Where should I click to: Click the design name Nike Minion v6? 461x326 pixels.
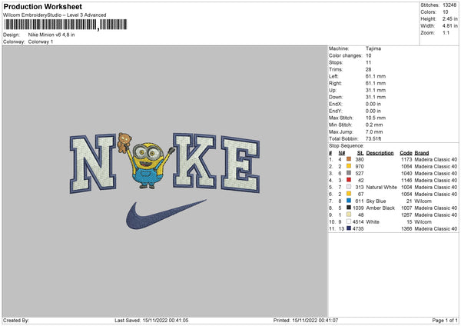tap(51, 35)
